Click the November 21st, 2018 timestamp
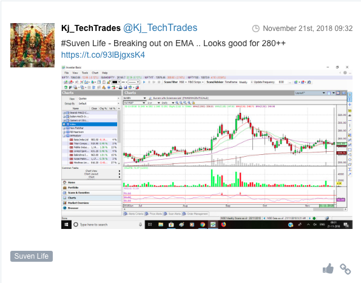The image size is (361, 283). (308, 29)
